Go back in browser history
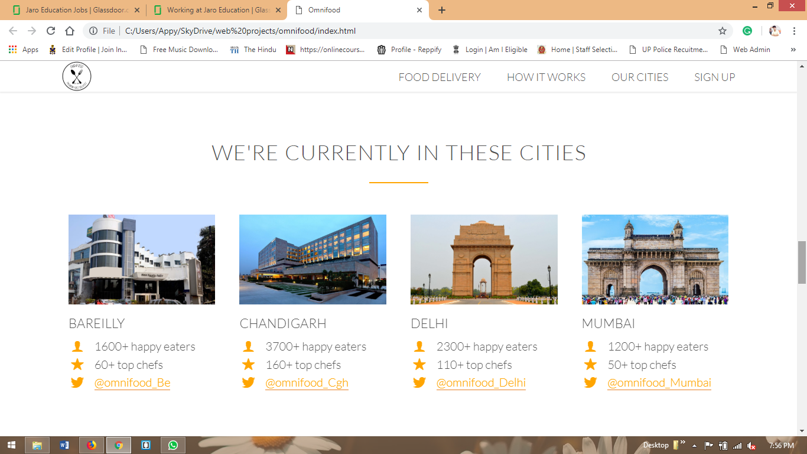807x454 pixels. pos(13,31)
